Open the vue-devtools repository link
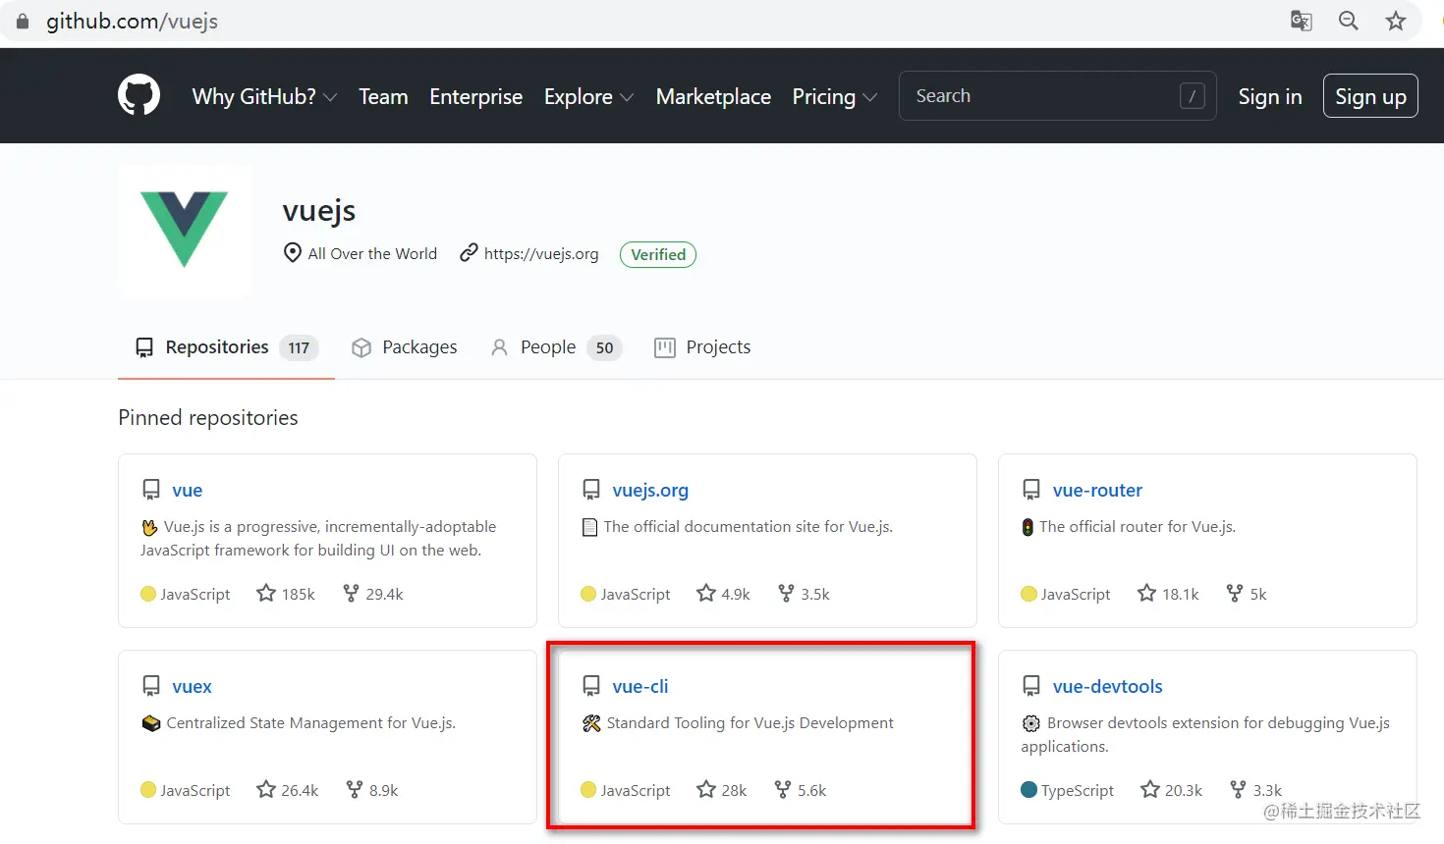Image resolution: width=1444 pixels, height=844 pixels. pos(1108,686)
